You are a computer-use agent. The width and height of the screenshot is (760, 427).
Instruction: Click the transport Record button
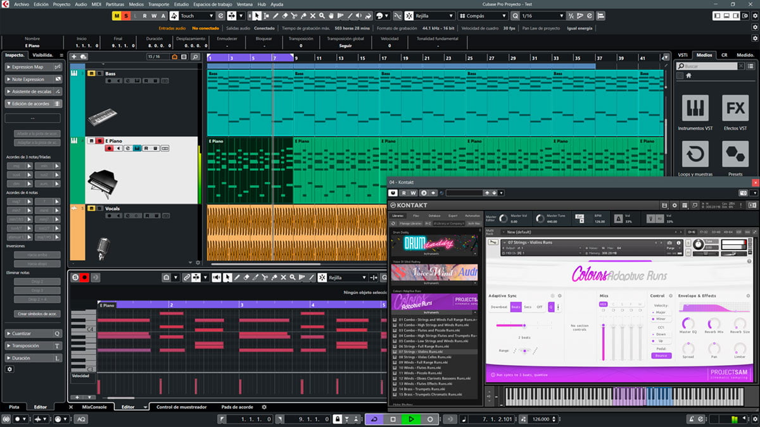pyautogui.click(x=430, y=419)
